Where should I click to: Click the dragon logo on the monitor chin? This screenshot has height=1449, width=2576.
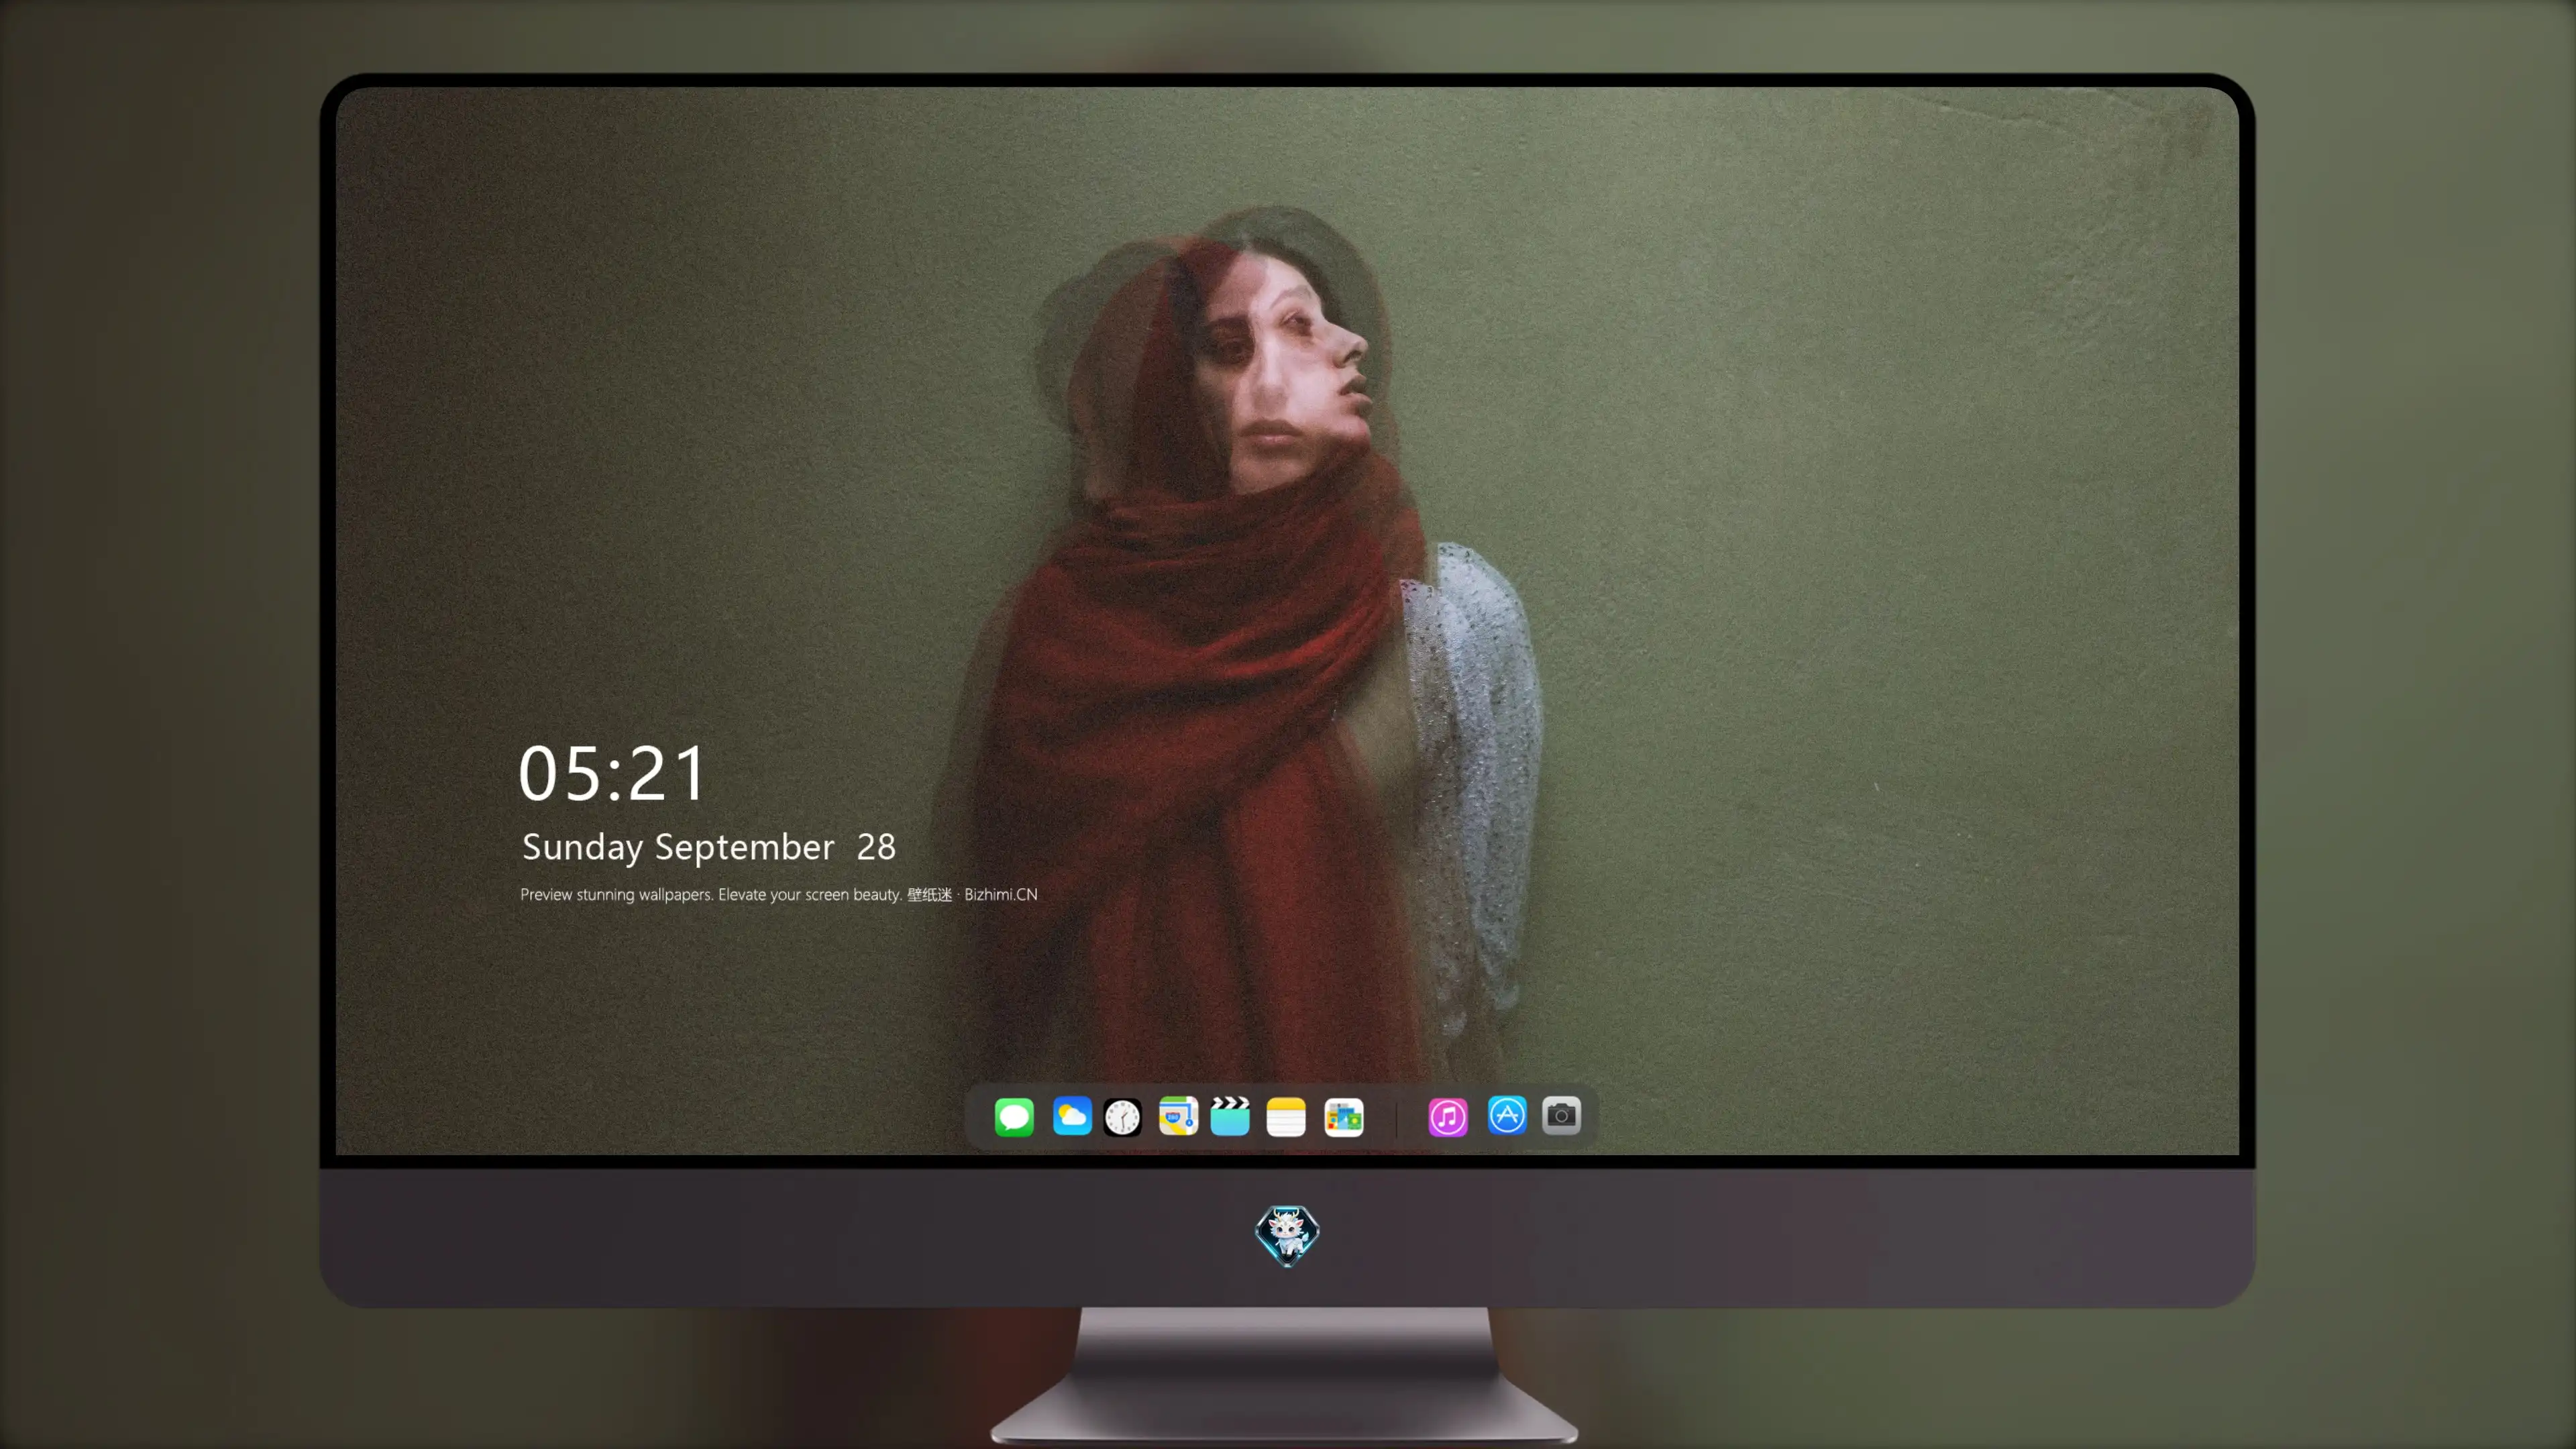tap(1287, 1235)
